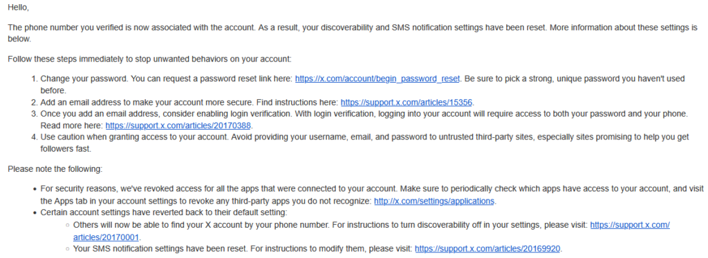
Task: Open support article 20169920 SMS link
Action: (x=487, y=248)
